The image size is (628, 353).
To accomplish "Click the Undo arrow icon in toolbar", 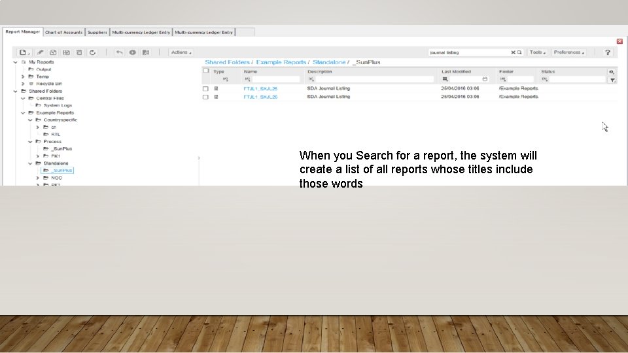I will click(x=119, y=52).
